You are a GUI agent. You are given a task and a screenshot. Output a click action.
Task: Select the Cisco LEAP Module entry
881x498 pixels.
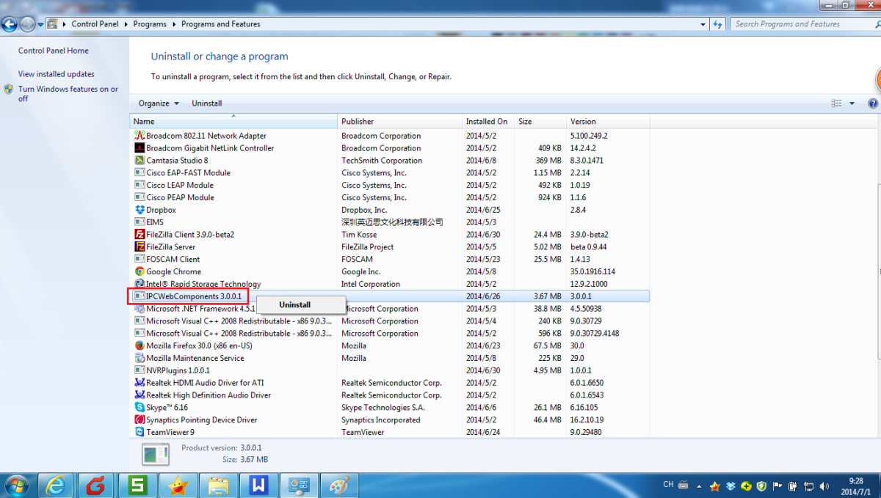point(390,185)
